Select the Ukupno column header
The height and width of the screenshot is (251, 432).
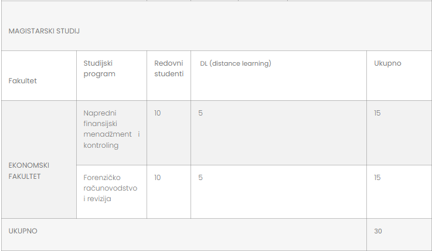click(387, 63)
